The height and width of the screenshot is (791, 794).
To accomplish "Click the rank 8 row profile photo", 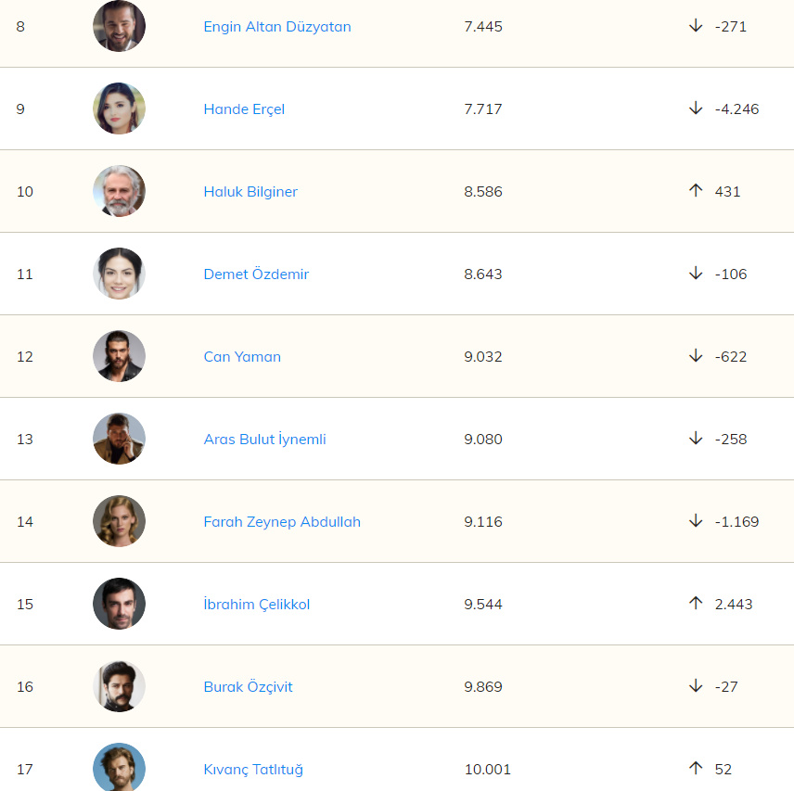I will tap(119, 26).
